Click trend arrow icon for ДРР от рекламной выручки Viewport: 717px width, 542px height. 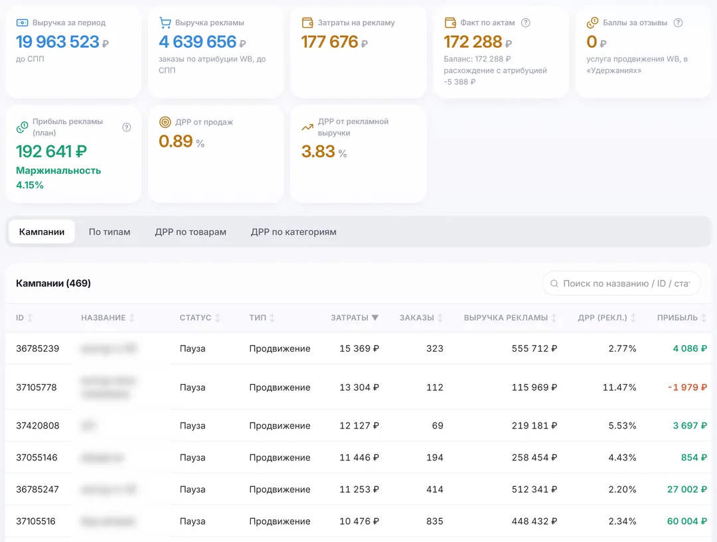pos(307,127)
